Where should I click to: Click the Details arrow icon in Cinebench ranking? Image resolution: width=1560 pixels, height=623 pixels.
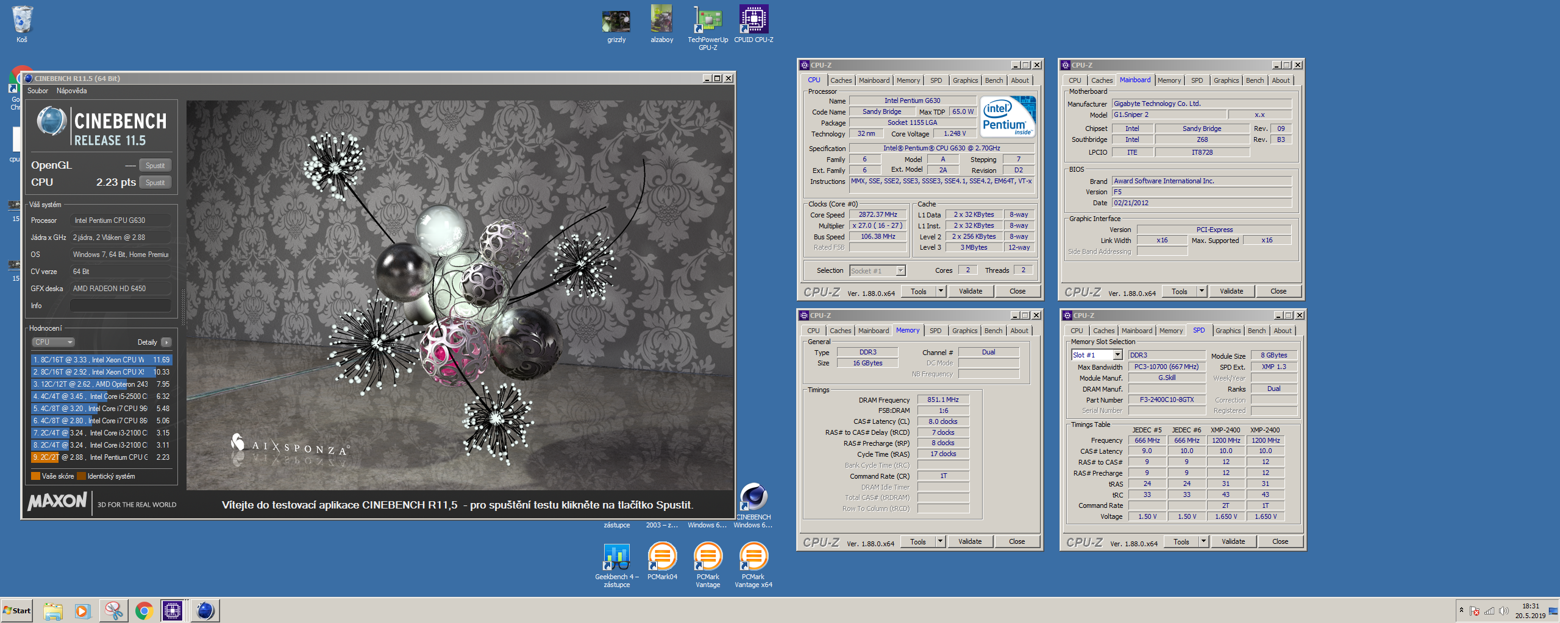[x=166, y=342]
